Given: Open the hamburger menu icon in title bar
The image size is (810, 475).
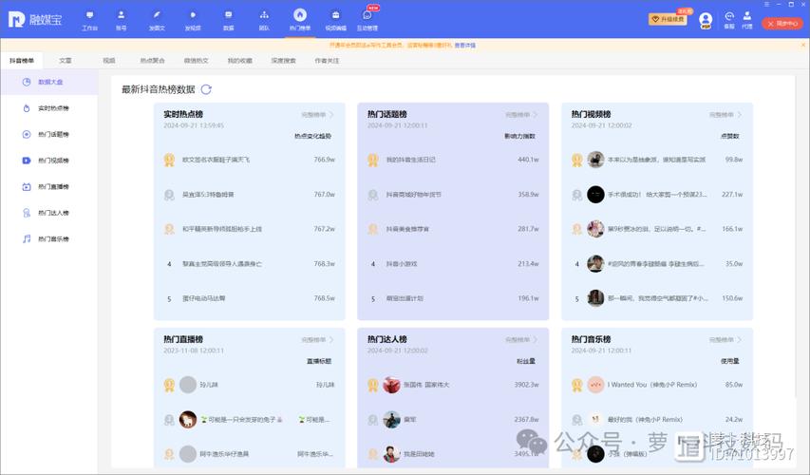Looking at the screenshot, I should pos(766,4).
